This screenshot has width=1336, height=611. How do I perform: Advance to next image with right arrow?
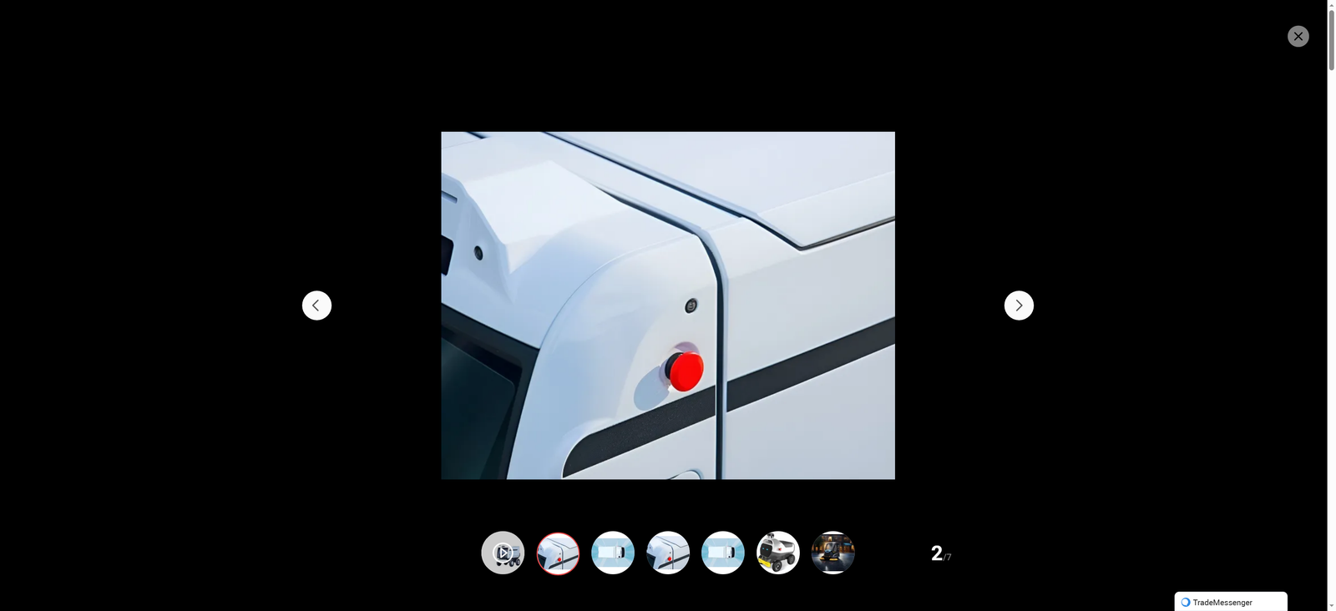point(1019,305)
